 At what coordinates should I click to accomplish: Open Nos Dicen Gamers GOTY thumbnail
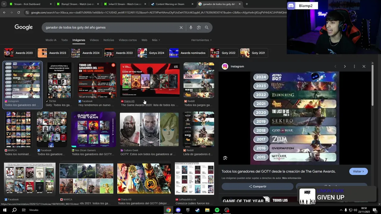[x=93, y=129]
